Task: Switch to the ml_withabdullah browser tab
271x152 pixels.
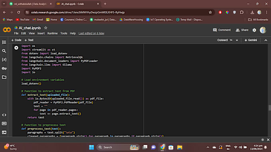Action: [x=31, y=4]
